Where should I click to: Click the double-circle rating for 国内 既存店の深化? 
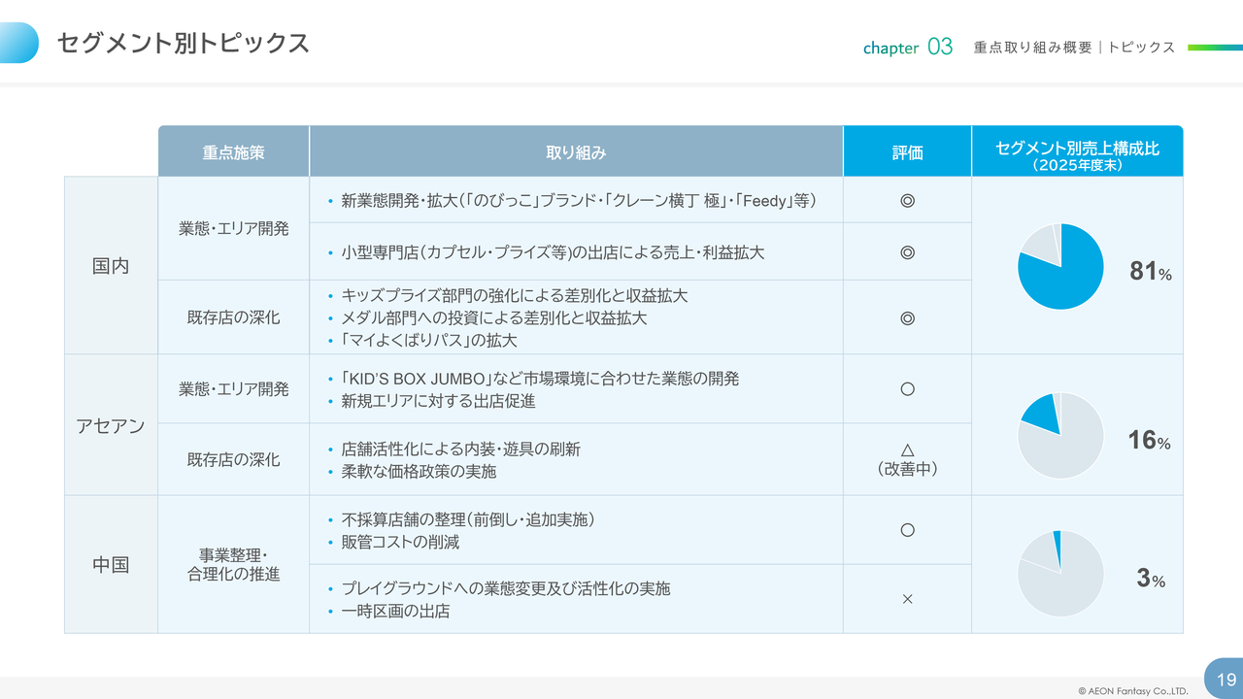(x=907, y=317)
